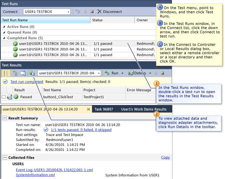Screen dimensions: 225x179
Task: Sort by the Test Run Name column header
Action: [46, 20]
